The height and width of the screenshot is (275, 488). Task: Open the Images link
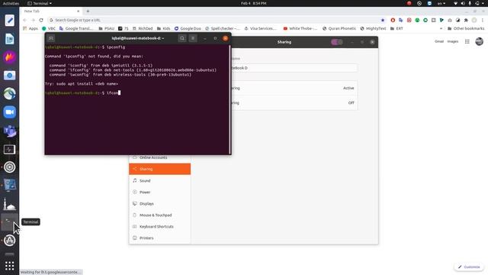point(453,41)
